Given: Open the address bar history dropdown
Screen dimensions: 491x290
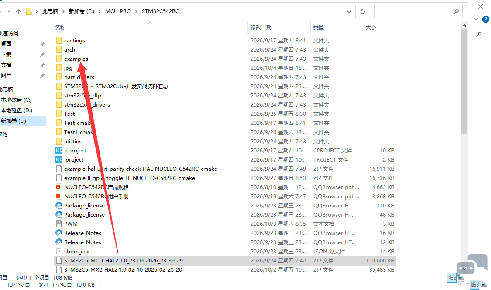Looking at the screenshot, I should pos(349,12).
